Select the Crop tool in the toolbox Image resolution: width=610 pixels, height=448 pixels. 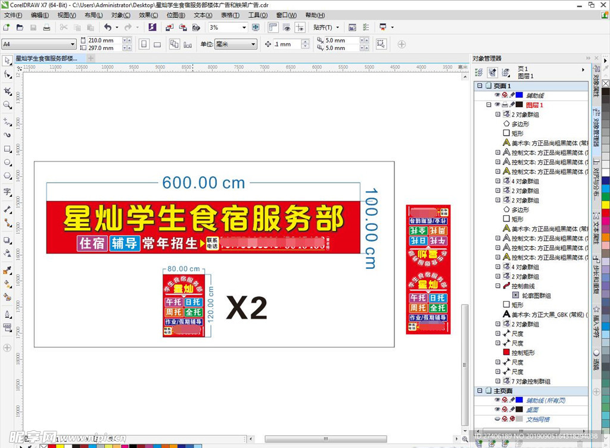(8, 91)
